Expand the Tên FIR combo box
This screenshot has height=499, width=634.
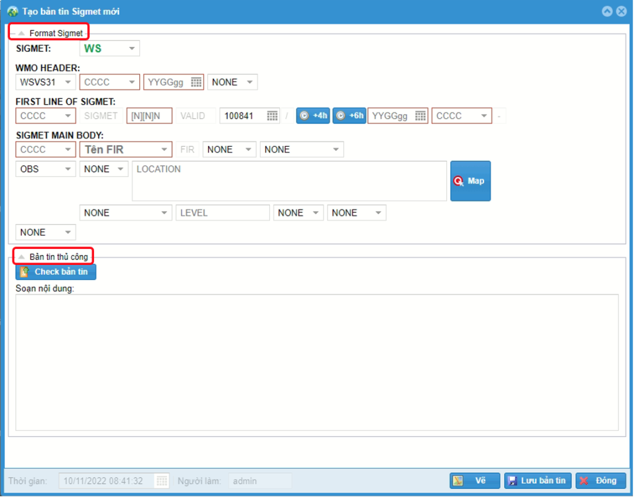[164, 149]
